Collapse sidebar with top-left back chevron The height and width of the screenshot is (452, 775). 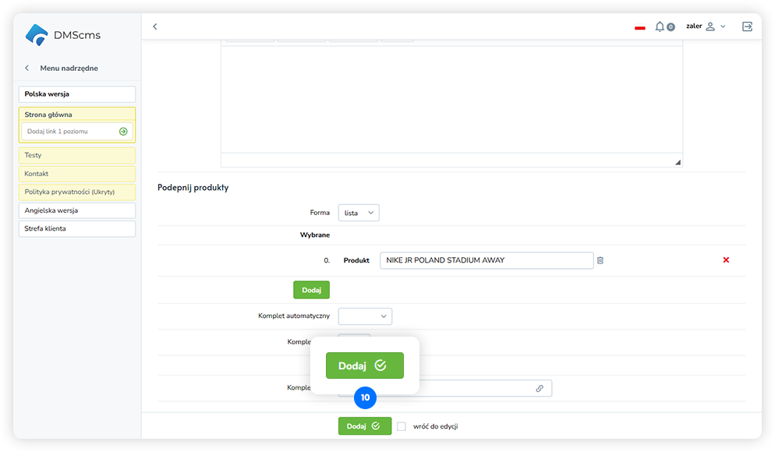(154, 26)
